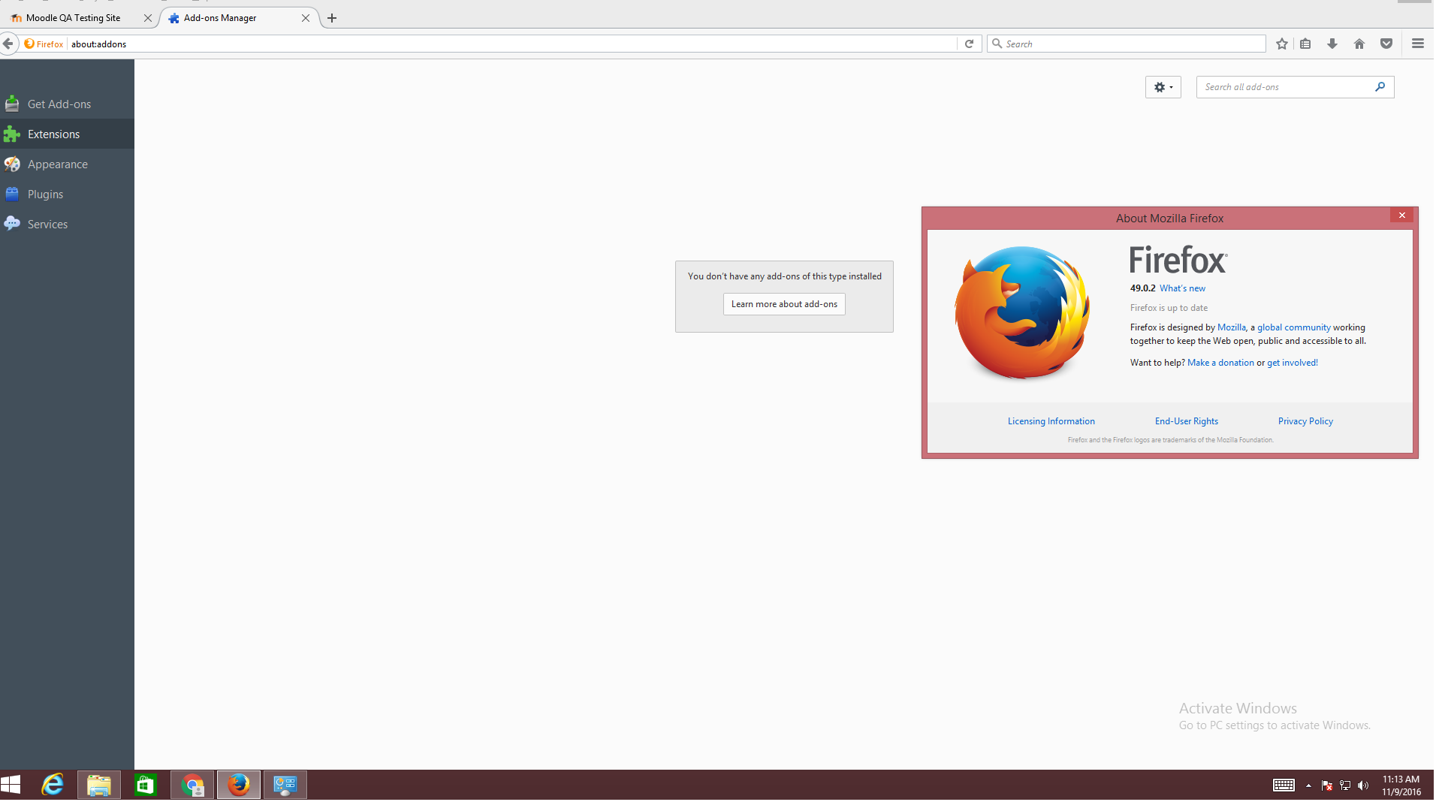Screen dimensions: 1442x811
Task: Click the Firefox logo in About dialog
Action: [1021, 312]
